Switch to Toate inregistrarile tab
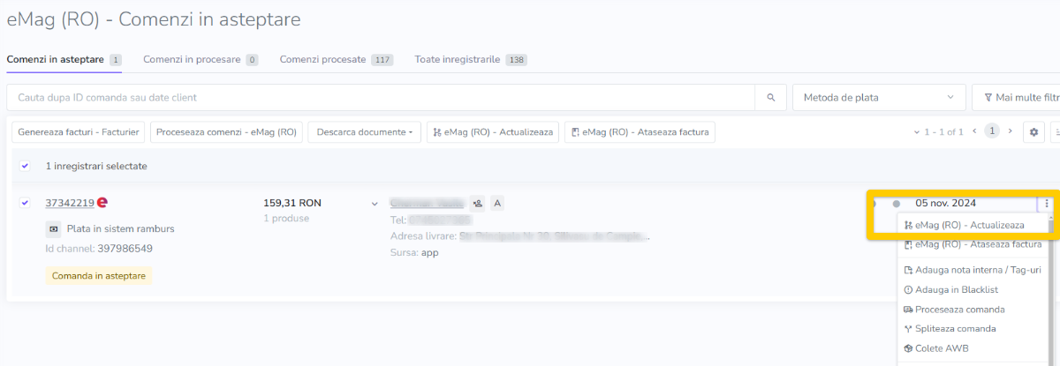The image size is (1060, 366). [471, 59]
